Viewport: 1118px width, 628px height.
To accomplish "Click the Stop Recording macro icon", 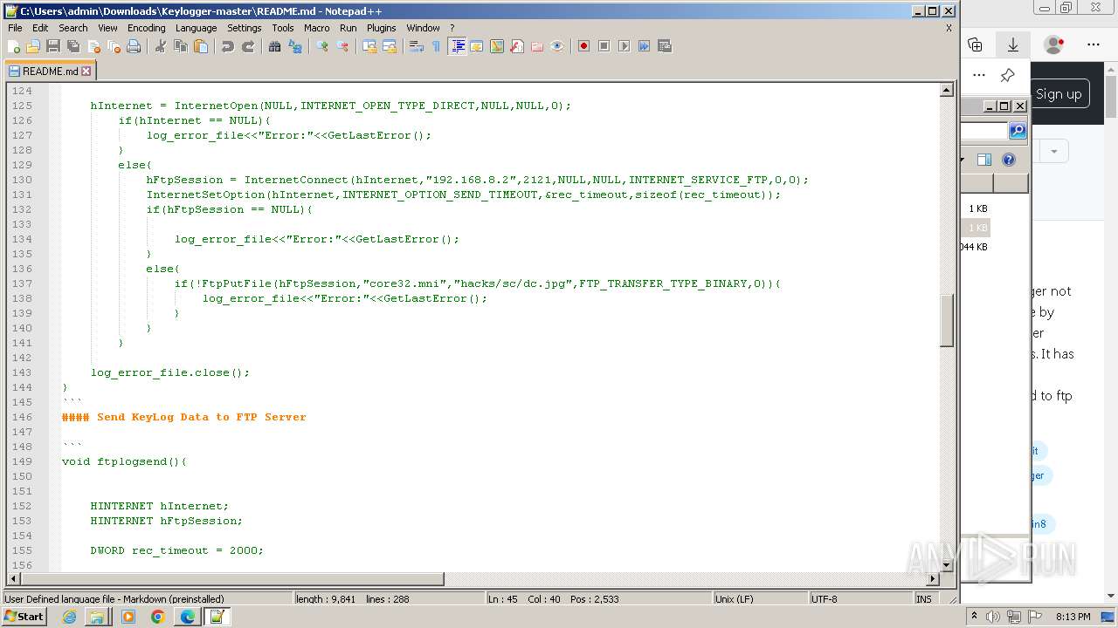I will (604, 46).
